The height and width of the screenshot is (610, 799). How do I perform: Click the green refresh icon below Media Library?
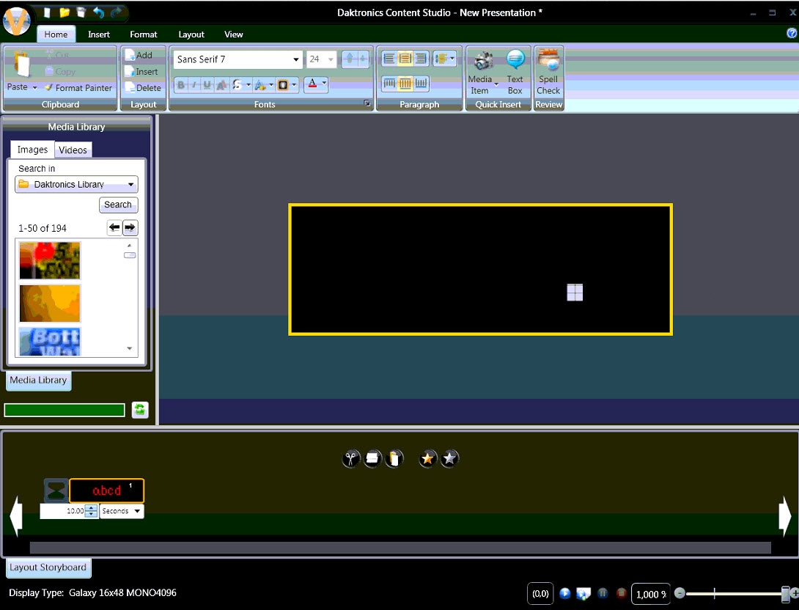(x=140, y=410)
